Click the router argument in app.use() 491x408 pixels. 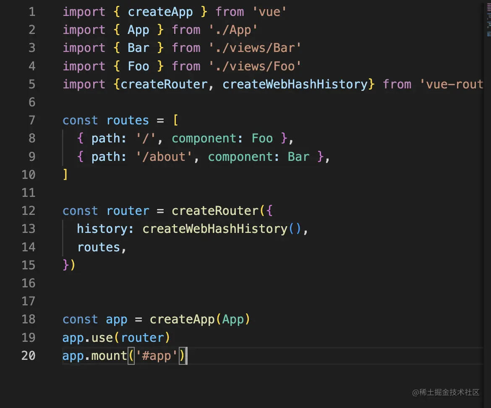coord(143,338)
